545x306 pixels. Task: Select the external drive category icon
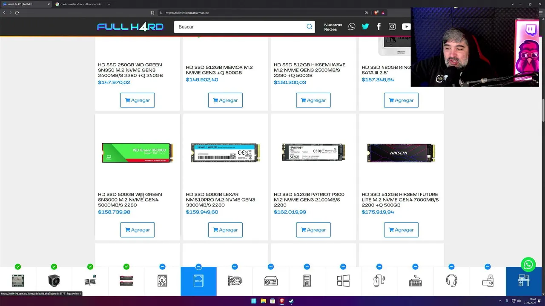(488, 280)
